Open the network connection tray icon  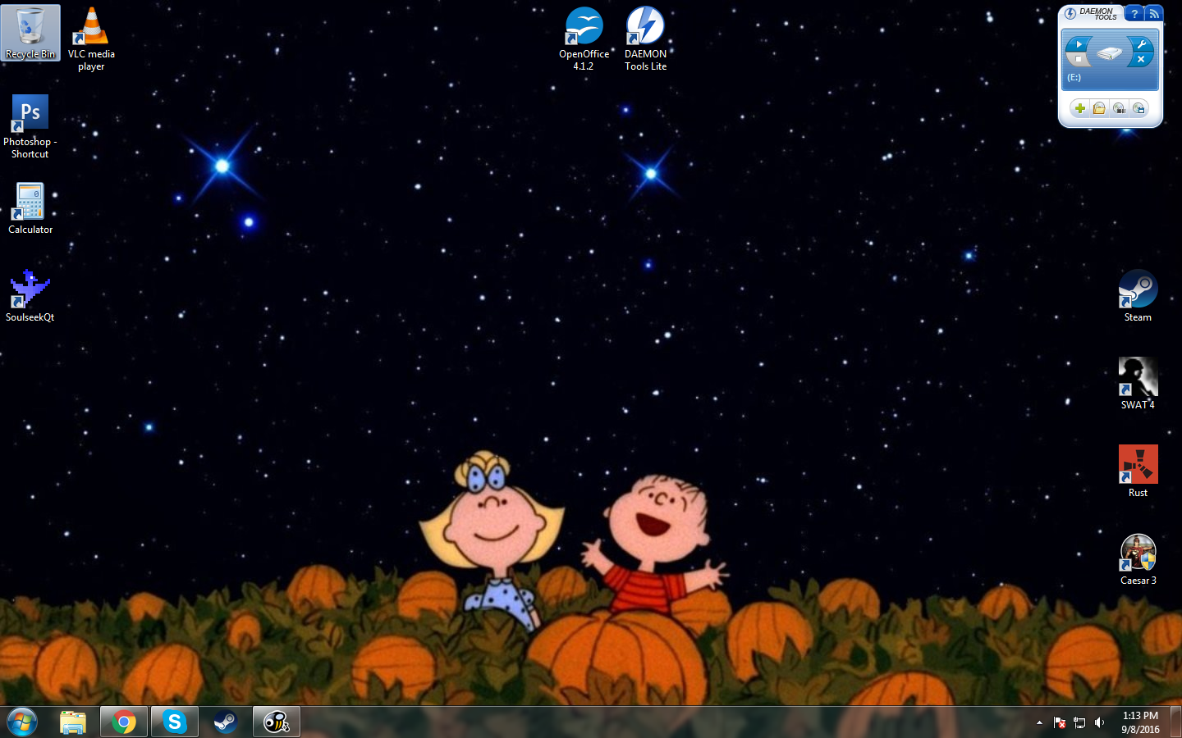pyautogui.click(x=1079, y=722)
